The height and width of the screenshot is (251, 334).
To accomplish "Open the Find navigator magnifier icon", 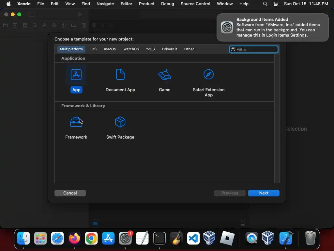I will tap(35, 25).
